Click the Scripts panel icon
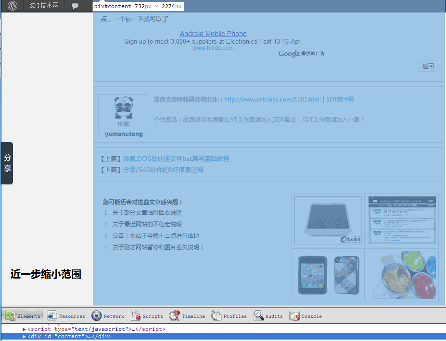Screen dimensions: 446x341 click(x=136, y=316)
